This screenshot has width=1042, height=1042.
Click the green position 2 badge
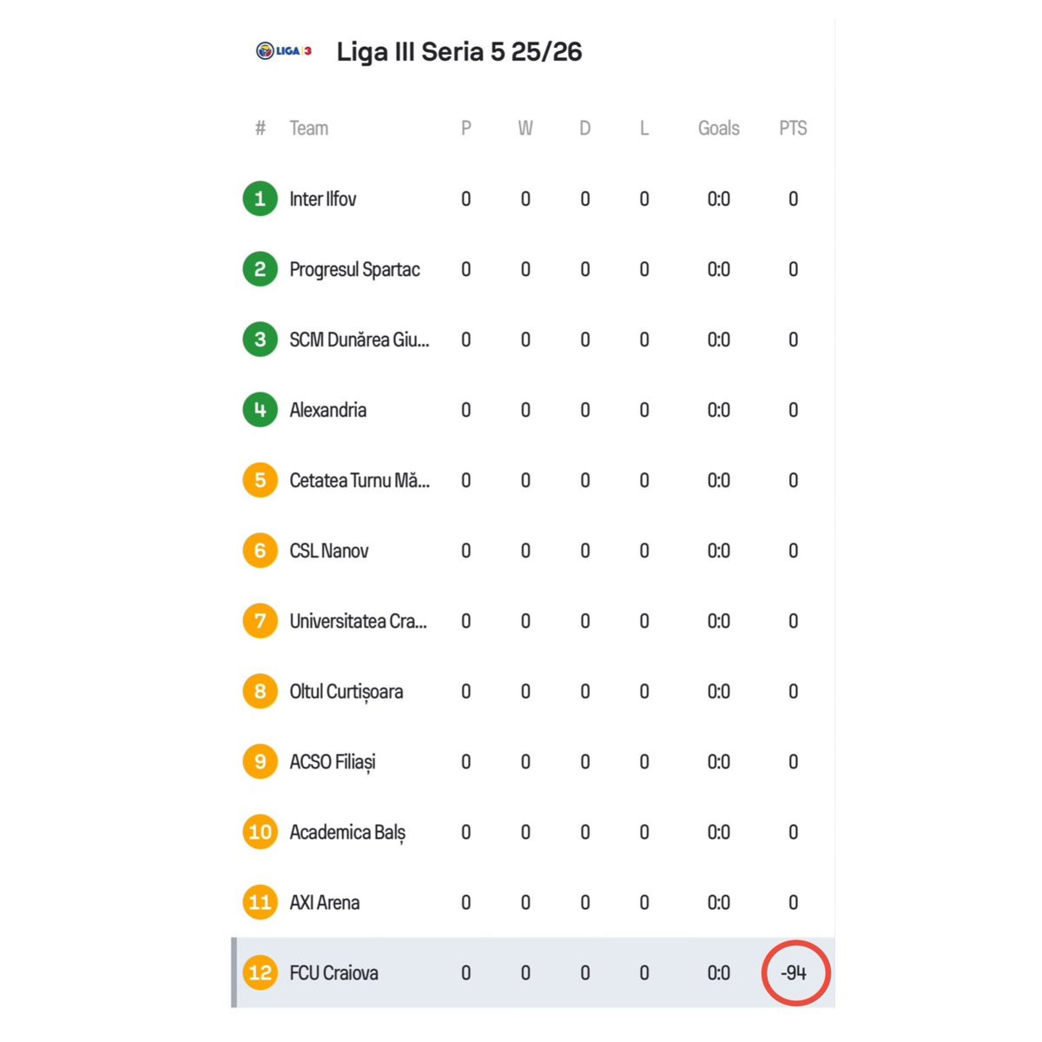[x=260, y=269]
